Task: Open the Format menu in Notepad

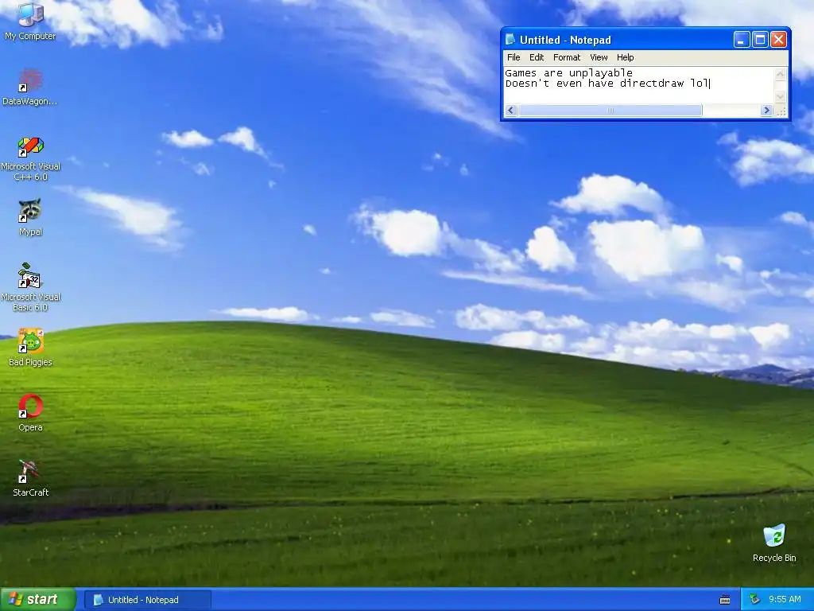Action: coord(566,57)
